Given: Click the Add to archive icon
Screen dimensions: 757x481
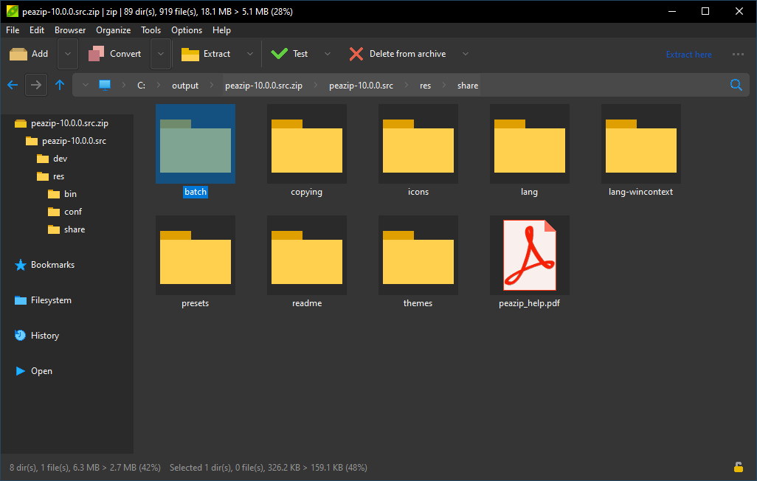Looking at the screenshot, I should click(x=18, y=54).
